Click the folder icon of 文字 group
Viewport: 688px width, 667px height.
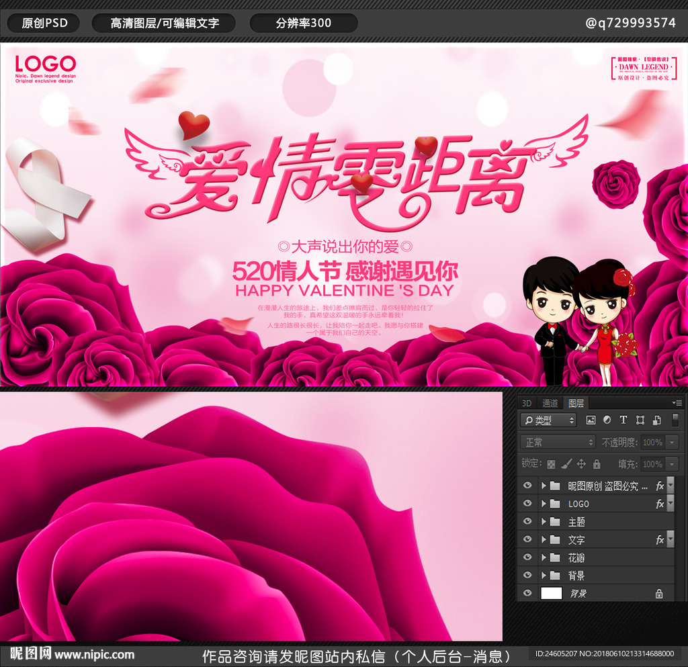pyautogui.click(x=555, y=540)
